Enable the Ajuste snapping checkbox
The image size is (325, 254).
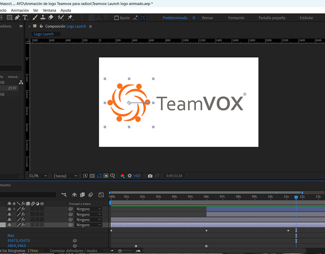[116, 18]
